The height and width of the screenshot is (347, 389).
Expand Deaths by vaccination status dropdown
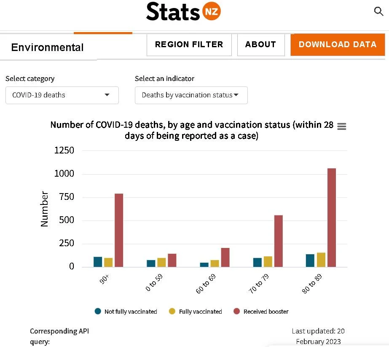191,95
